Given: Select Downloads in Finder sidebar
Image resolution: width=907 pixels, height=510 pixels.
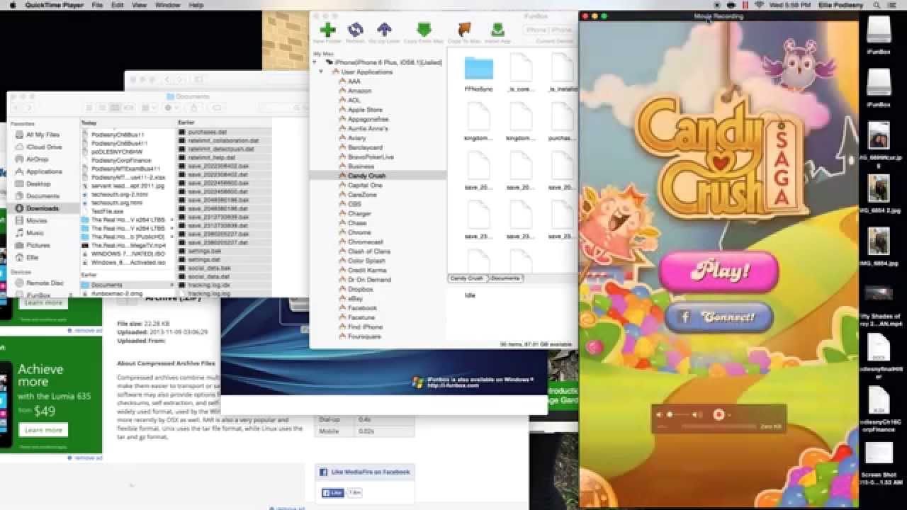Looking at the screenshot, I should click(43, 208).
